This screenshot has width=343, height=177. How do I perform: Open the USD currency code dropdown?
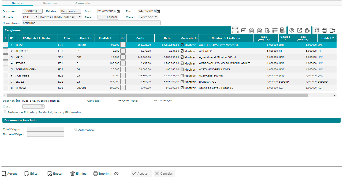[30, 17]
